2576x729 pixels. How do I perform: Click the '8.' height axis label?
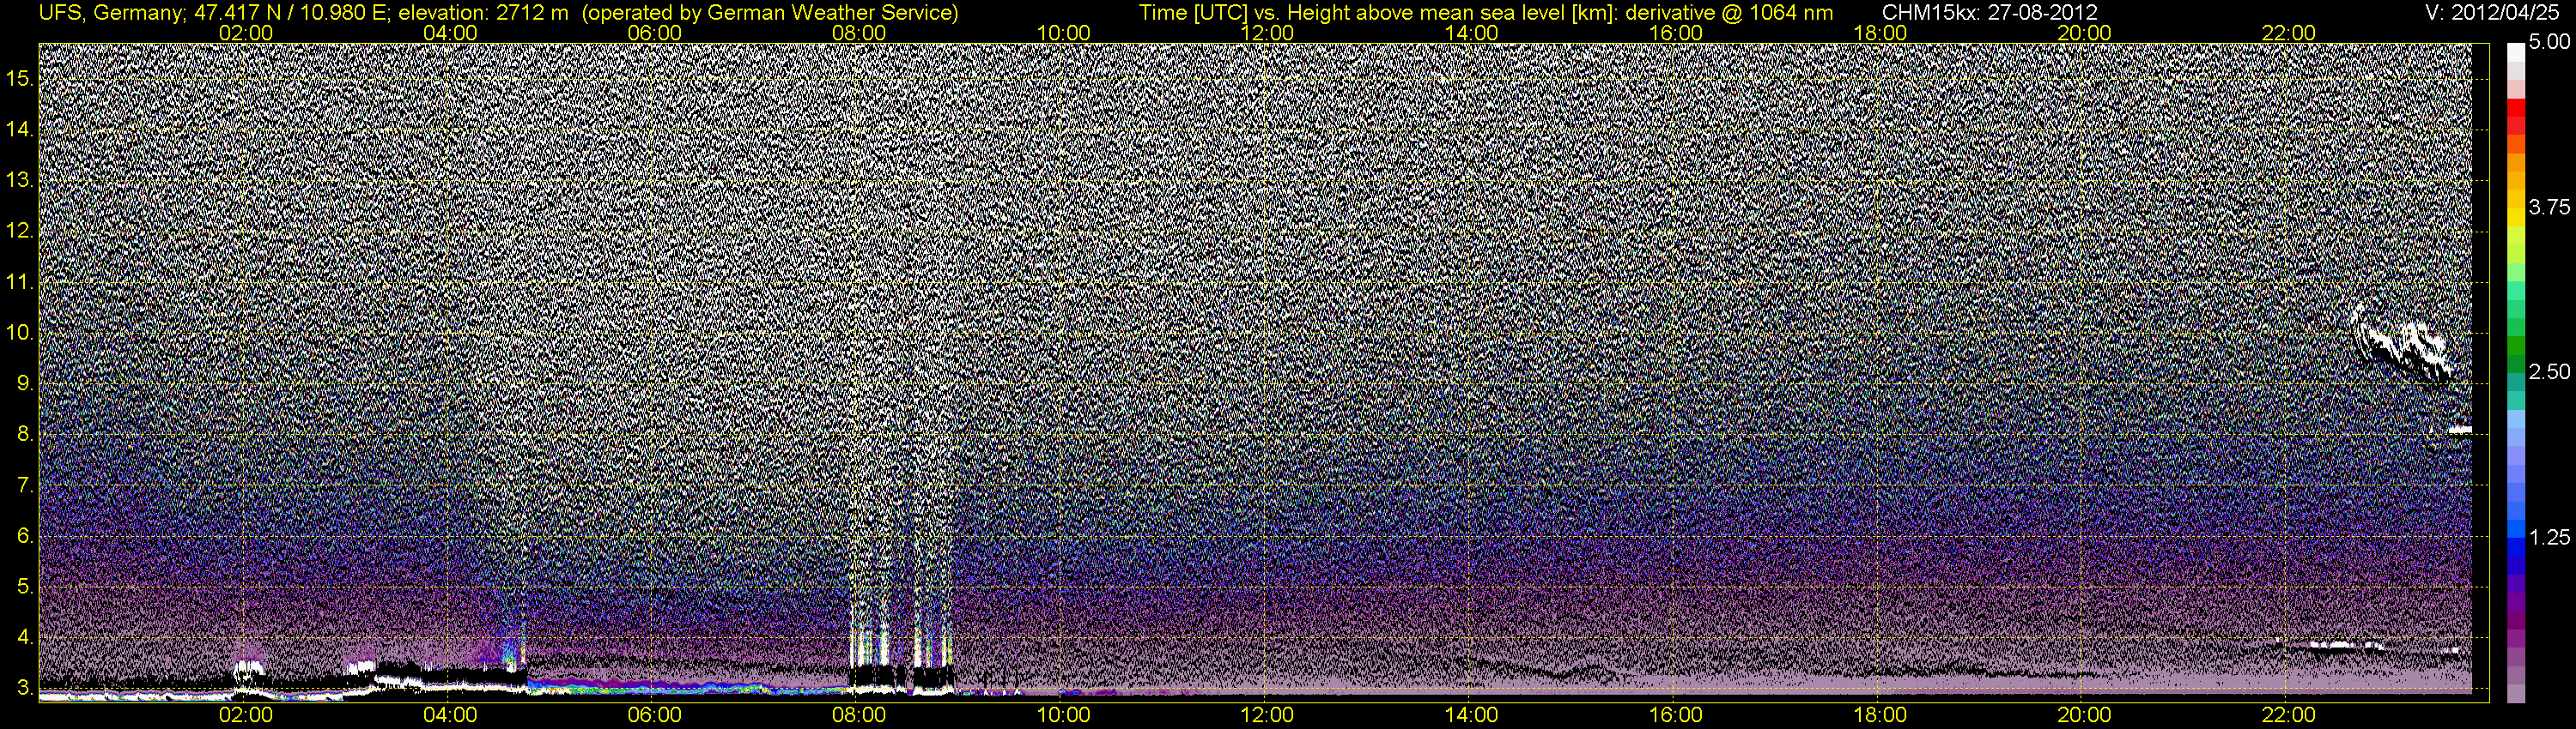(x=25, y=435)
